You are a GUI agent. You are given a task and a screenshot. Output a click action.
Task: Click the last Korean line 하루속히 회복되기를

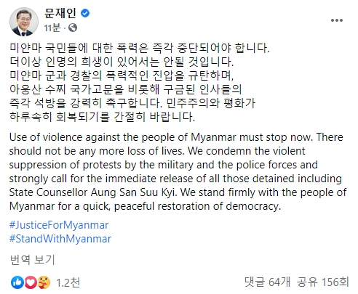click(102, 117)
